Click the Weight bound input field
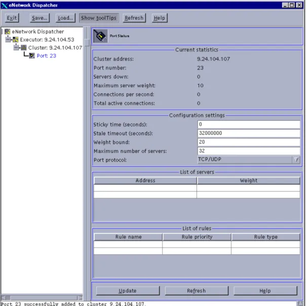Screen dimensions: 307x306 [249, 142]
